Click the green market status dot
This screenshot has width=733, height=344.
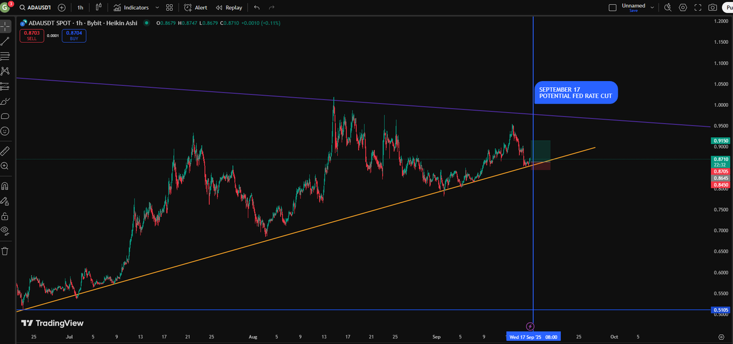[x=145, y=23]
